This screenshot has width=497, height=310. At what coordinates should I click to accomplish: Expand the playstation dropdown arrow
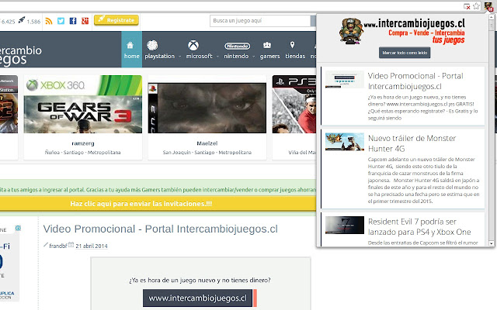point(179,57)
